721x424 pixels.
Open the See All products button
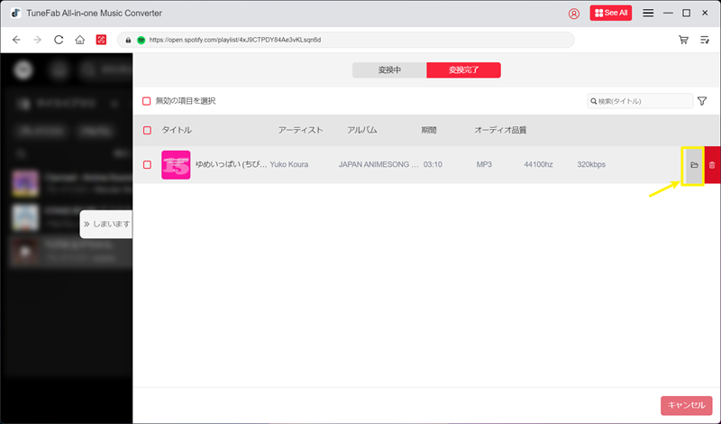(x=611, y=13)
